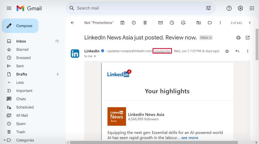This screenshot has height=144, width=259.
Task: Click the vertical scrollbar thumb
Action: (x=257, y=44)
